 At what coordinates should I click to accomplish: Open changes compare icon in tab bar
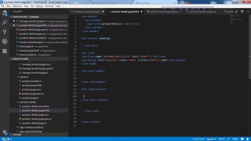click(236, 11)
